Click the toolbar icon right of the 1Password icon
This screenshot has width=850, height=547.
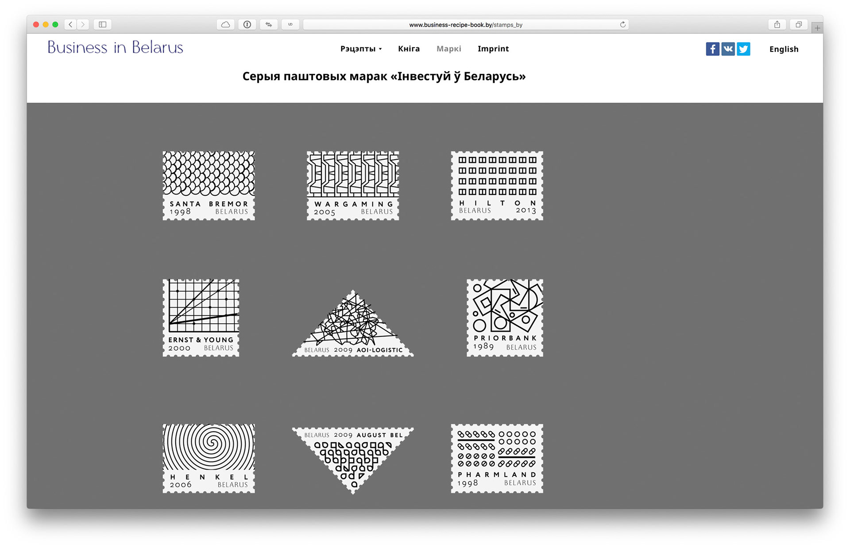pyautogui.click(x=269, y=24)
